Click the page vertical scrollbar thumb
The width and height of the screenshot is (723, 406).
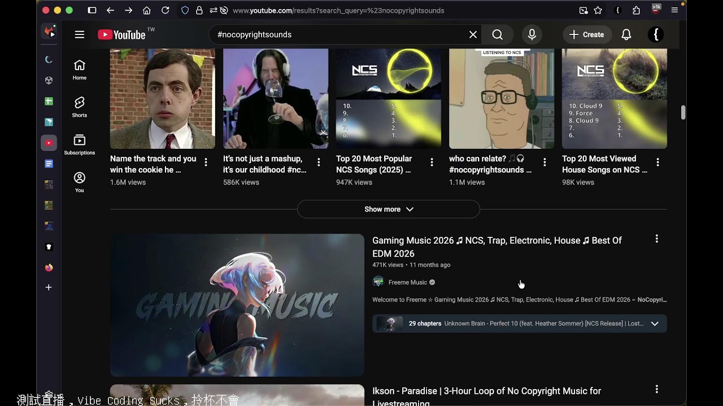(x=683, y=112)
